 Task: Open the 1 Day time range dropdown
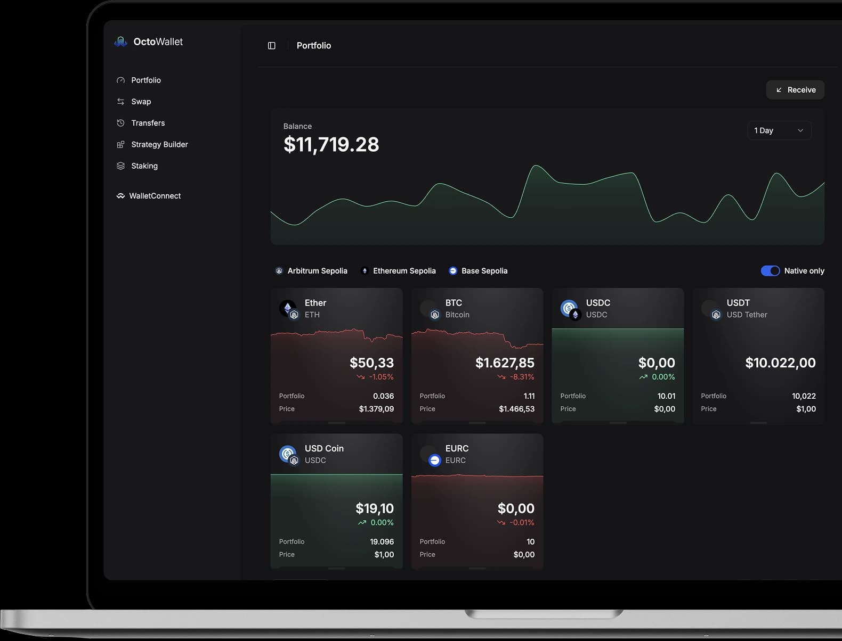tap(779, 130)
